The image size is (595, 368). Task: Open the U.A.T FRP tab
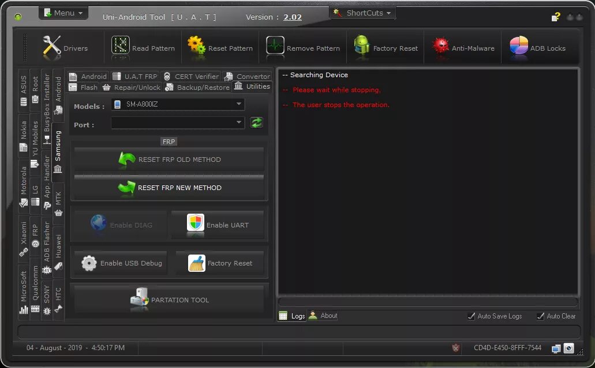pos(136,77)
